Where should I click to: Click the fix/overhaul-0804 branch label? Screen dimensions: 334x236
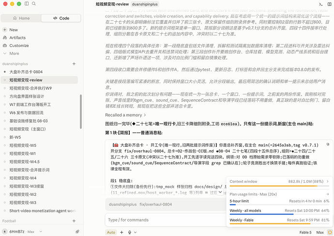[156, 204]
